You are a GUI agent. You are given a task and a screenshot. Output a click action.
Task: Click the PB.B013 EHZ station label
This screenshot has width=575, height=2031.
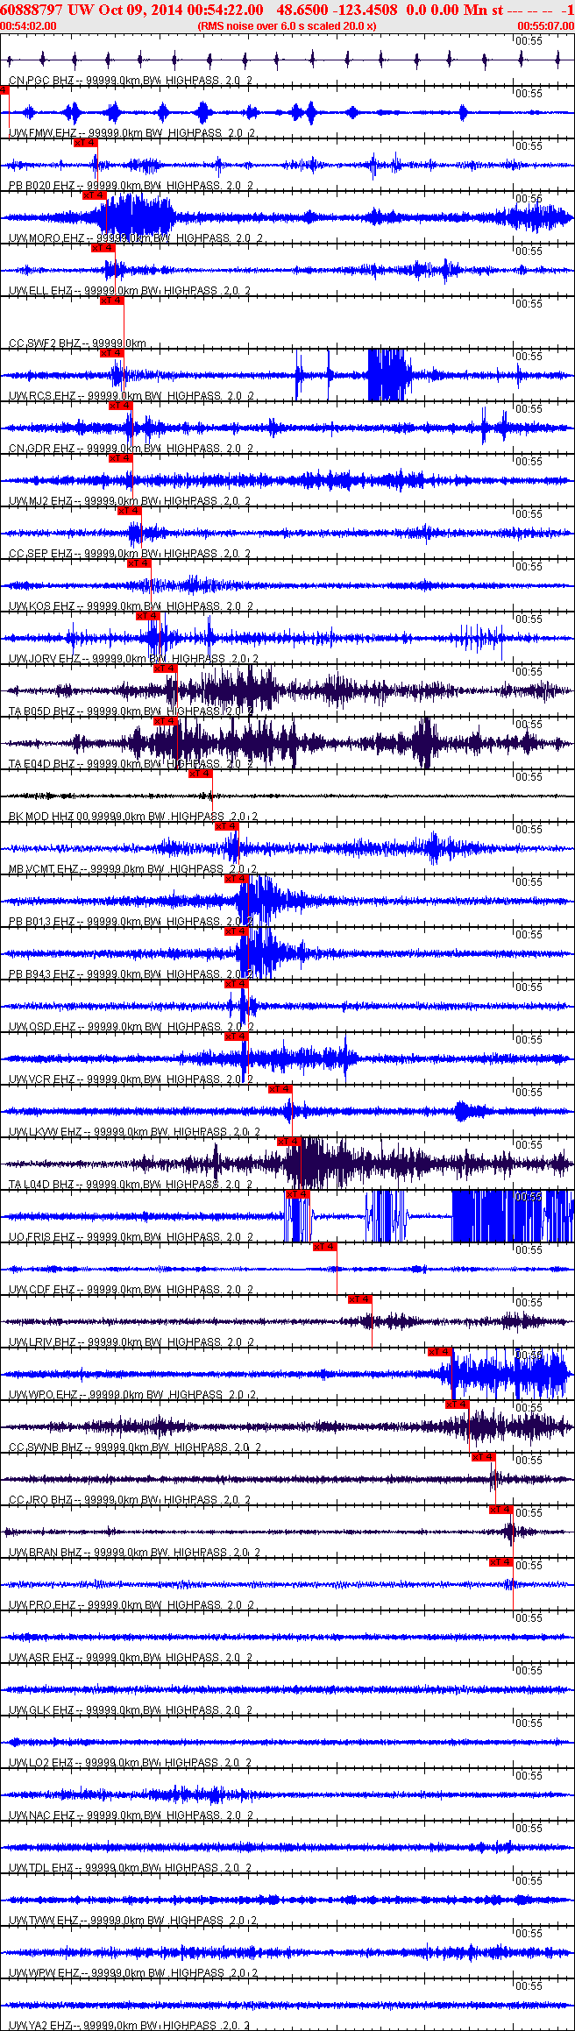point(131,922)
